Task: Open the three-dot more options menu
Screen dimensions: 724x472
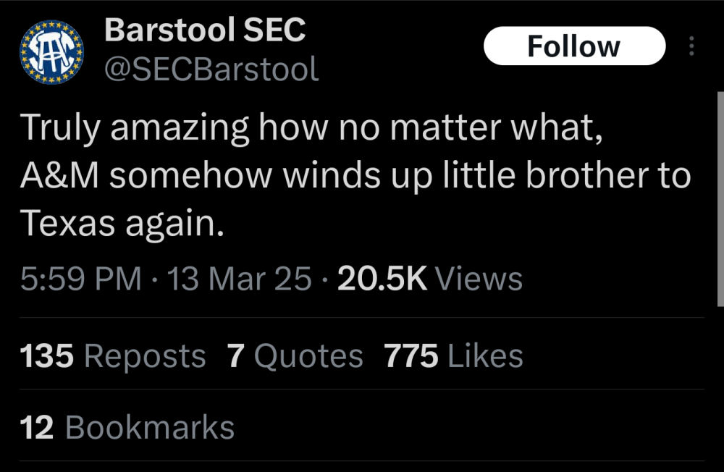Action: pos(691,48)
